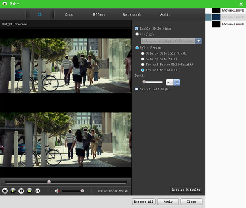This screenshot has height=208, width=246.
Task: Select the Movie-1.rmvb thumbnail
Action: 216,10
